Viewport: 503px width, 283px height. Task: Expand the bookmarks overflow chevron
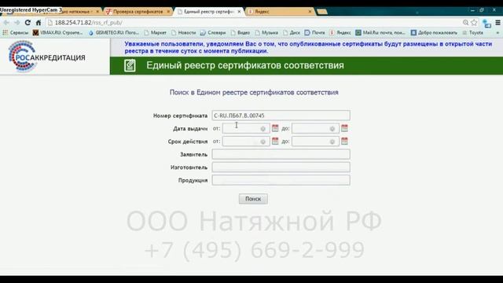tap(497, 33)
